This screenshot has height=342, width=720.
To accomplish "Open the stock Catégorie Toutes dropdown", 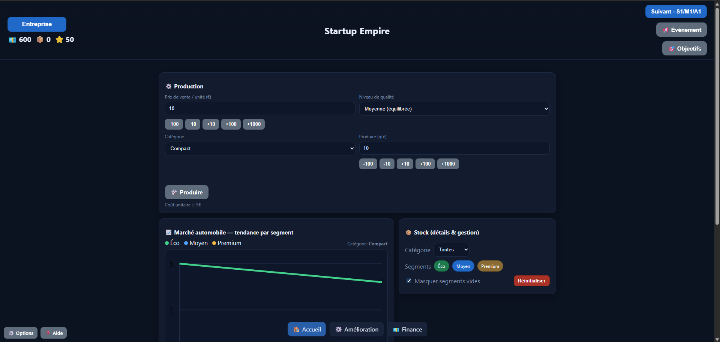I will [451, 250].
